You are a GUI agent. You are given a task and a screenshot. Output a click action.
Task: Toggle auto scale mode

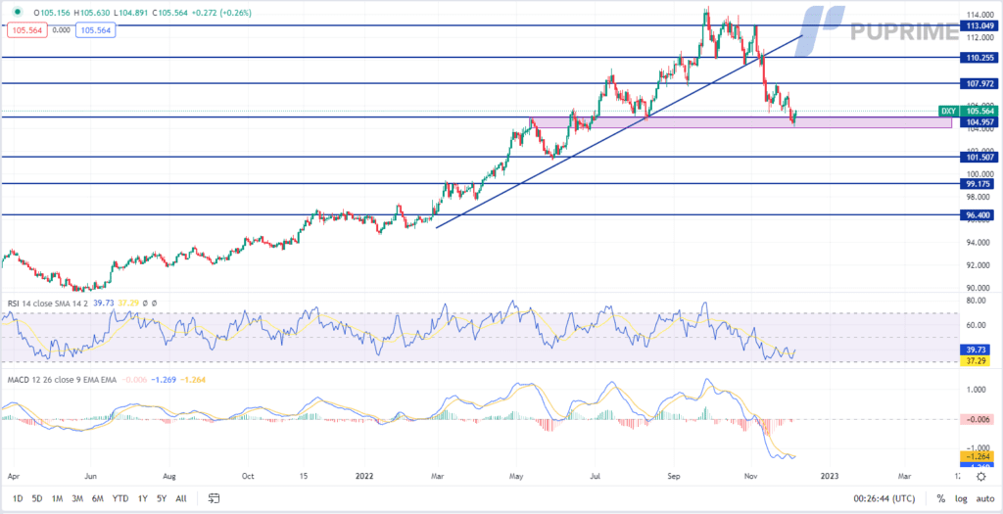[x=983, y=498]
